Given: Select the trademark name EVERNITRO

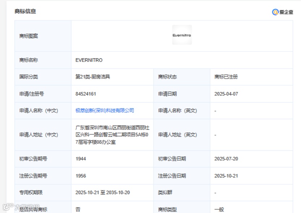Looking at the screenshot, I should click(x=89, y=60).
